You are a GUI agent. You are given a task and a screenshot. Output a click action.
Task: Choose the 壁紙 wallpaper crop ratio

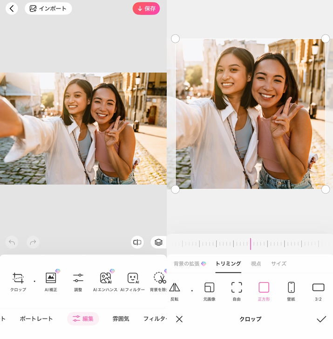pos(291,291)
